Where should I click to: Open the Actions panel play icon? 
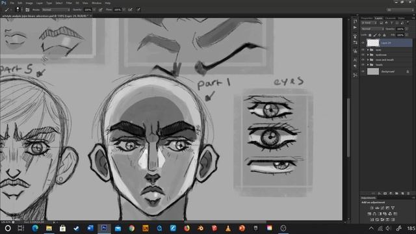(356, 27)
